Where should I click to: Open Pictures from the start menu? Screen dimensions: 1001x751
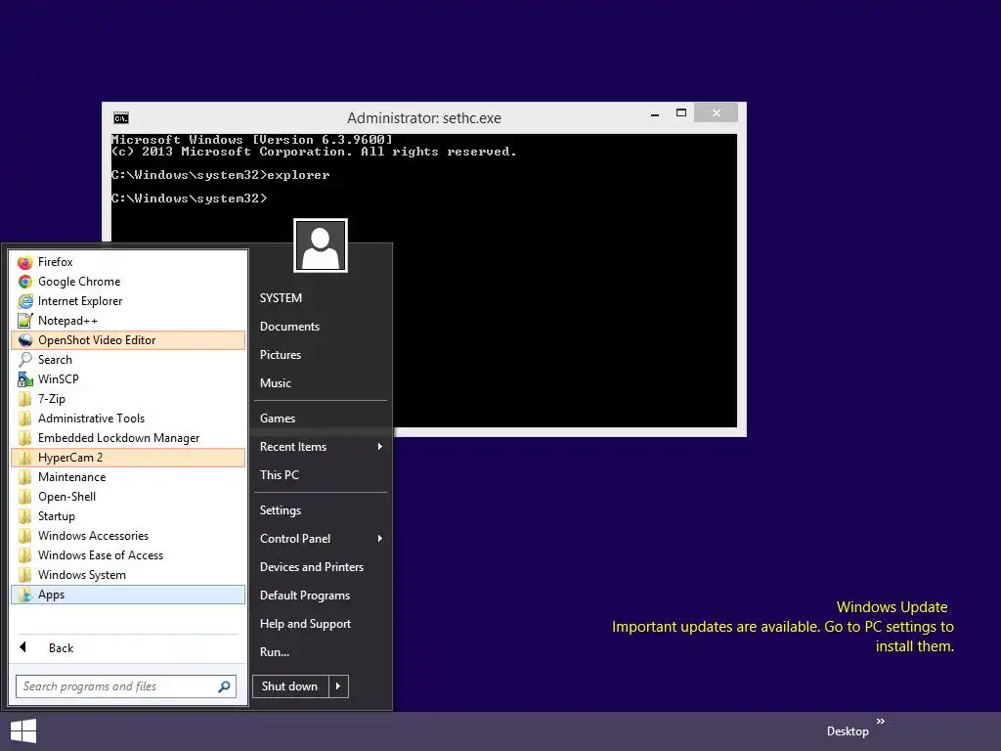pyautogui.click(x=321, y=355)
